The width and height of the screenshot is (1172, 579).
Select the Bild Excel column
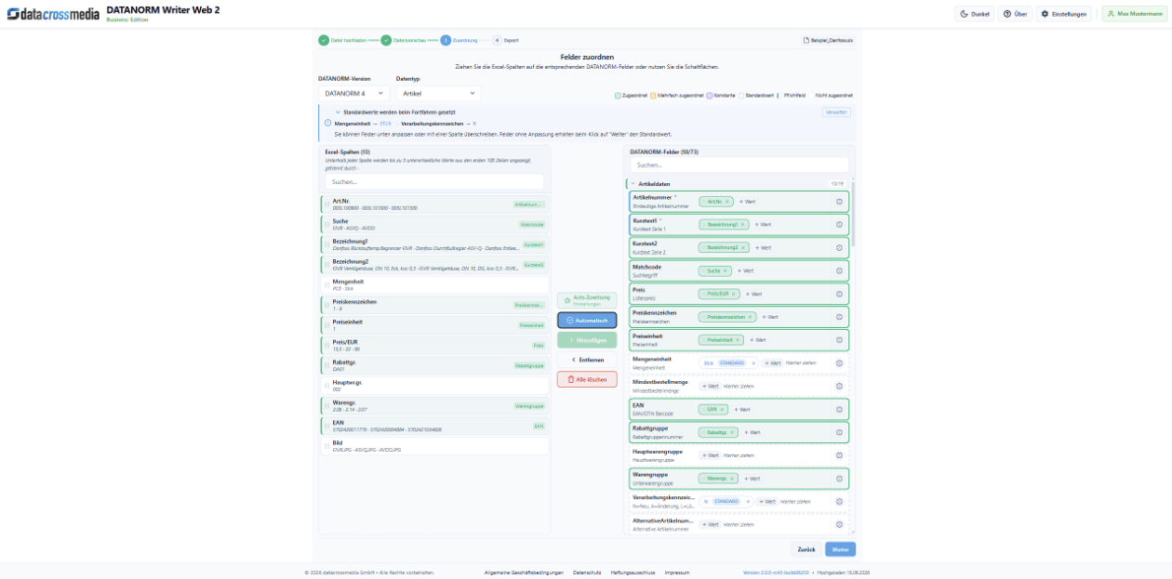(434, 446)
